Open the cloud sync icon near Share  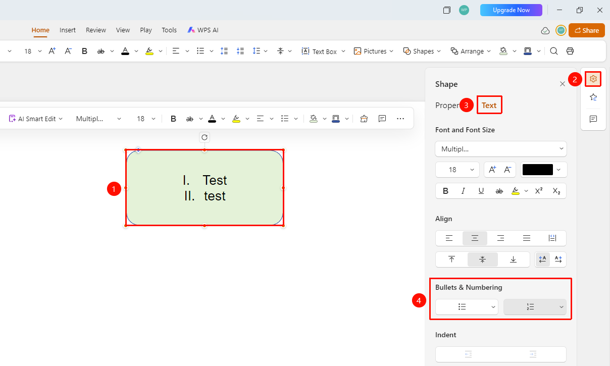pos(545,30)
